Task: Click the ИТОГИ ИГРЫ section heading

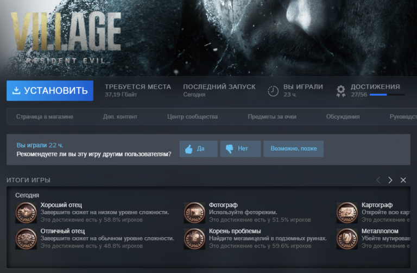Action: point(28,180)
